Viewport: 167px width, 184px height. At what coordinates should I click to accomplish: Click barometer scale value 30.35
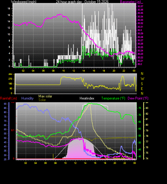(x=140, y=13)
